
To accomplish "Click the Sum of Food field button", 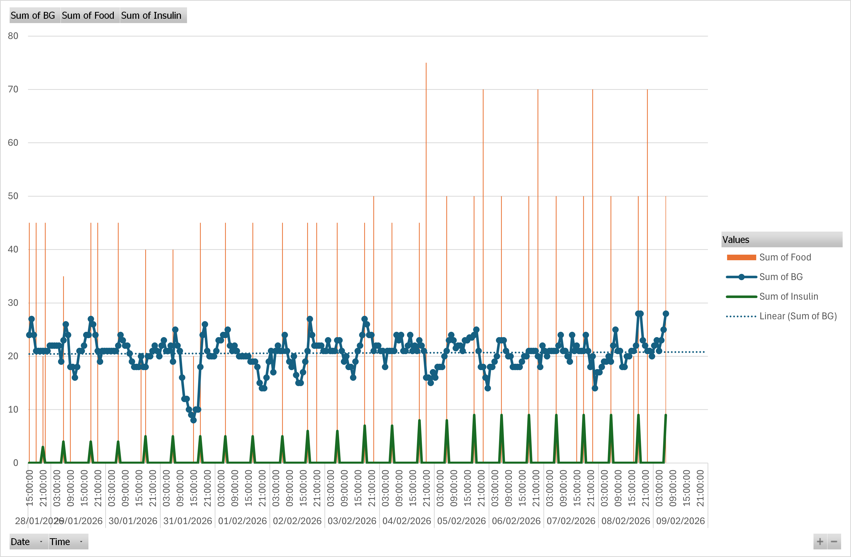I will [x=88, y=15].
